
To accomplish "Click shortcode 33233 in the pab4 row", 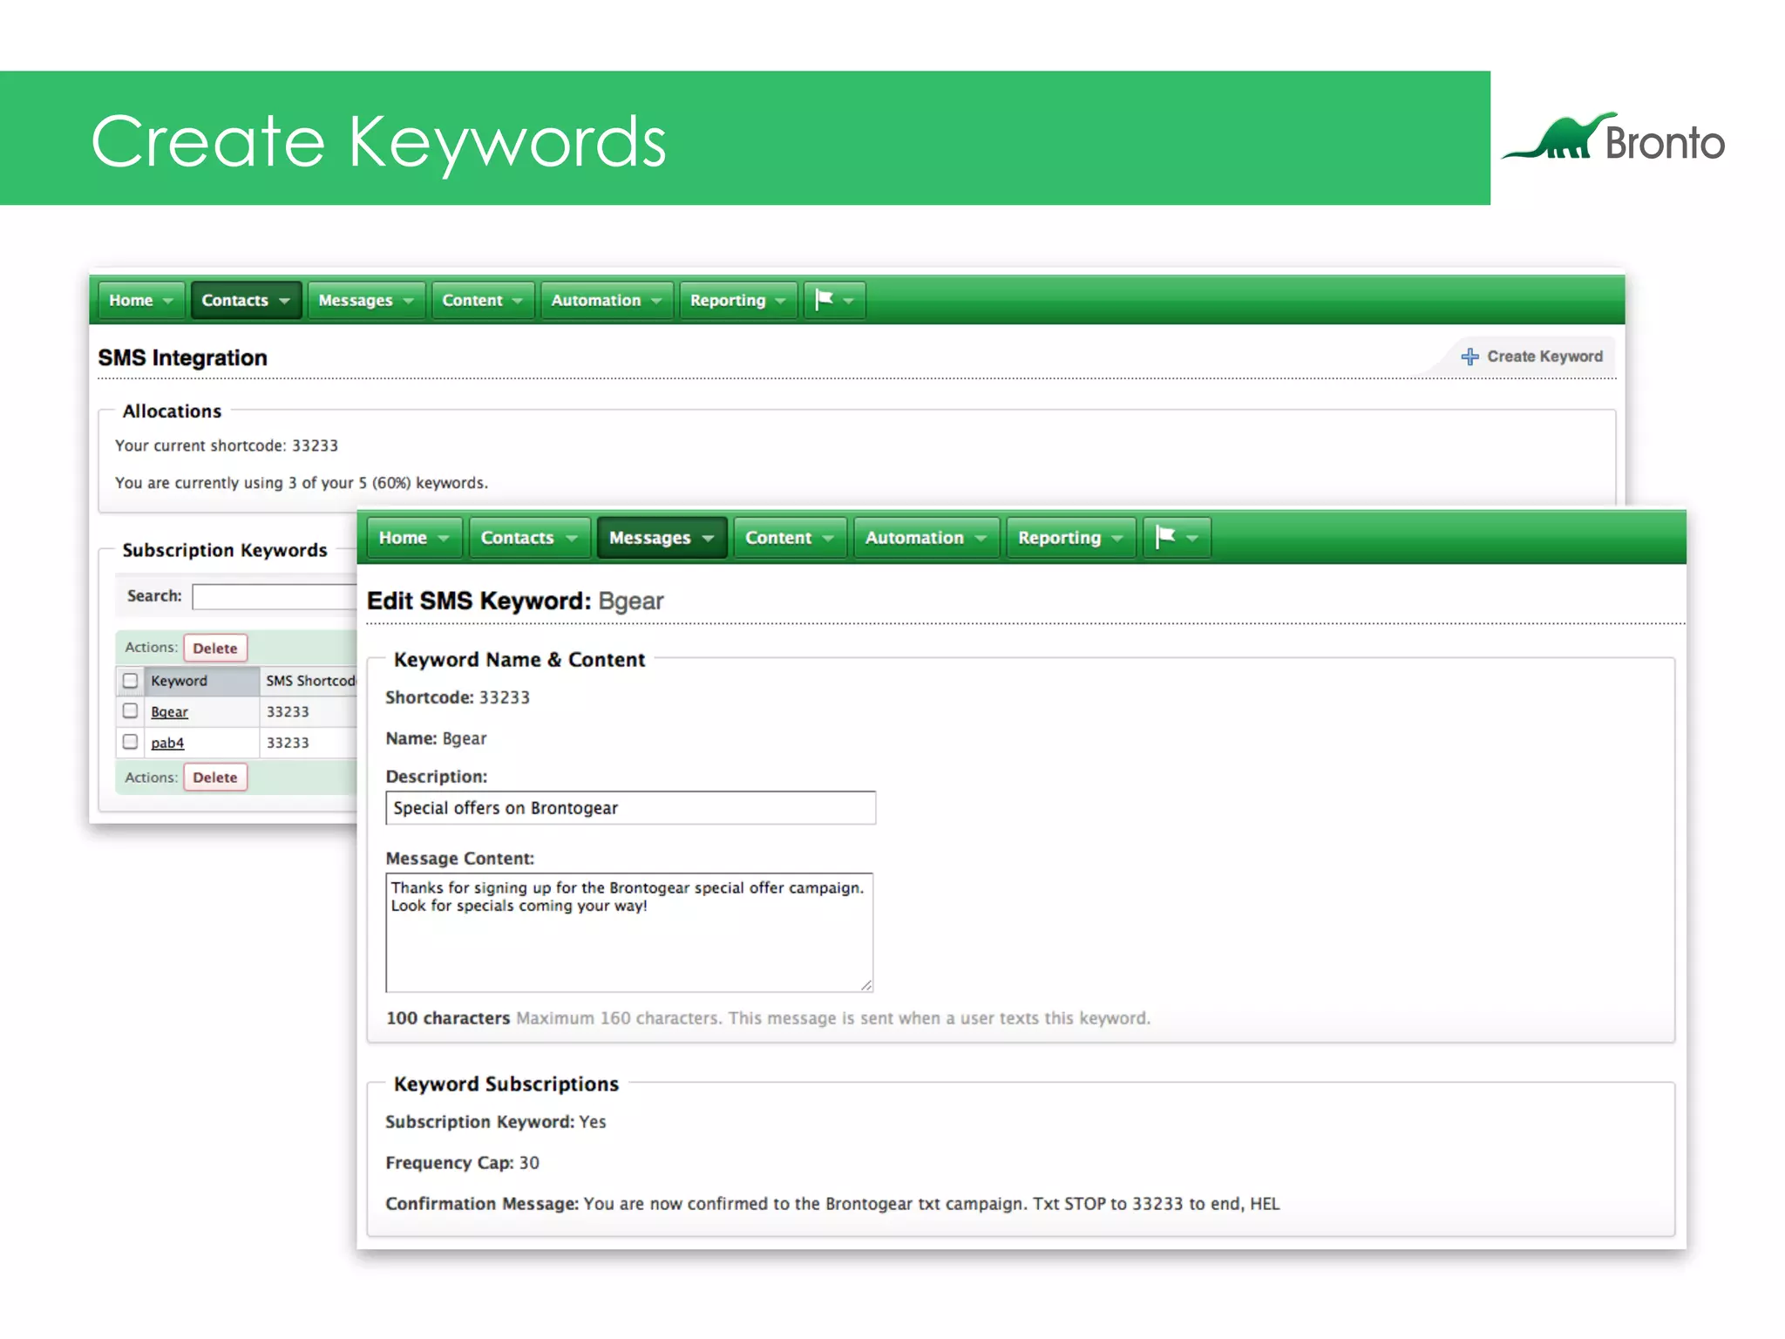I will [x=288, y=743].
